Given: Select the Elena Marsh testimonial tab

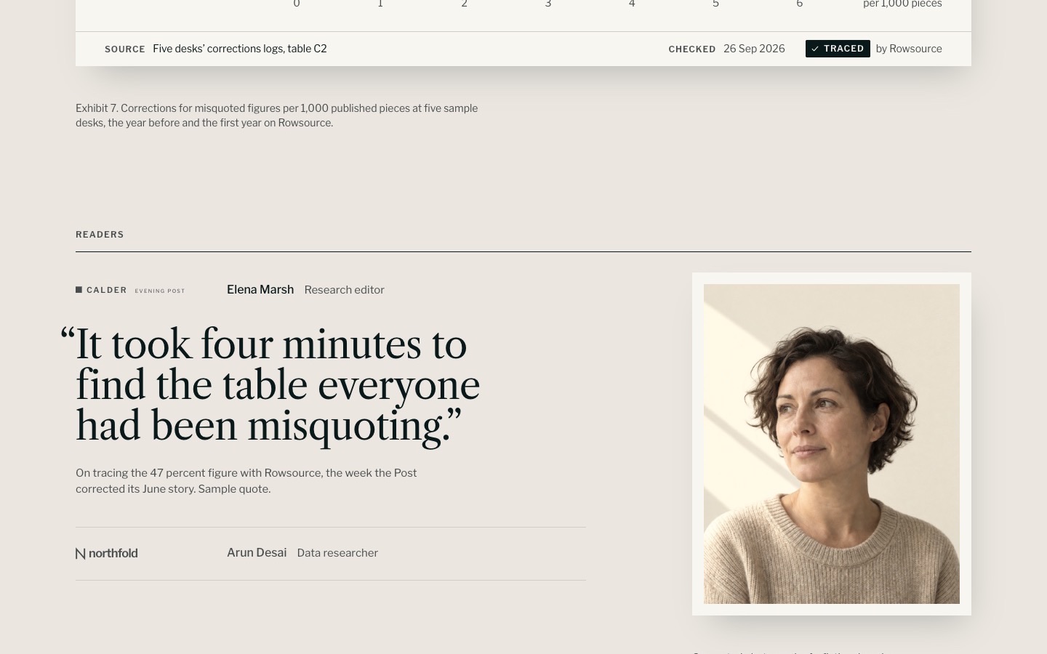Looking at the screenshot, I should (x=330, y=290).
